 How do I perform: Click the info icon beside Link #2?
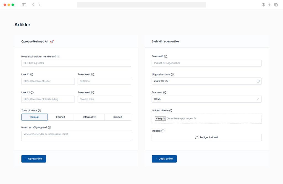(32, 93)
